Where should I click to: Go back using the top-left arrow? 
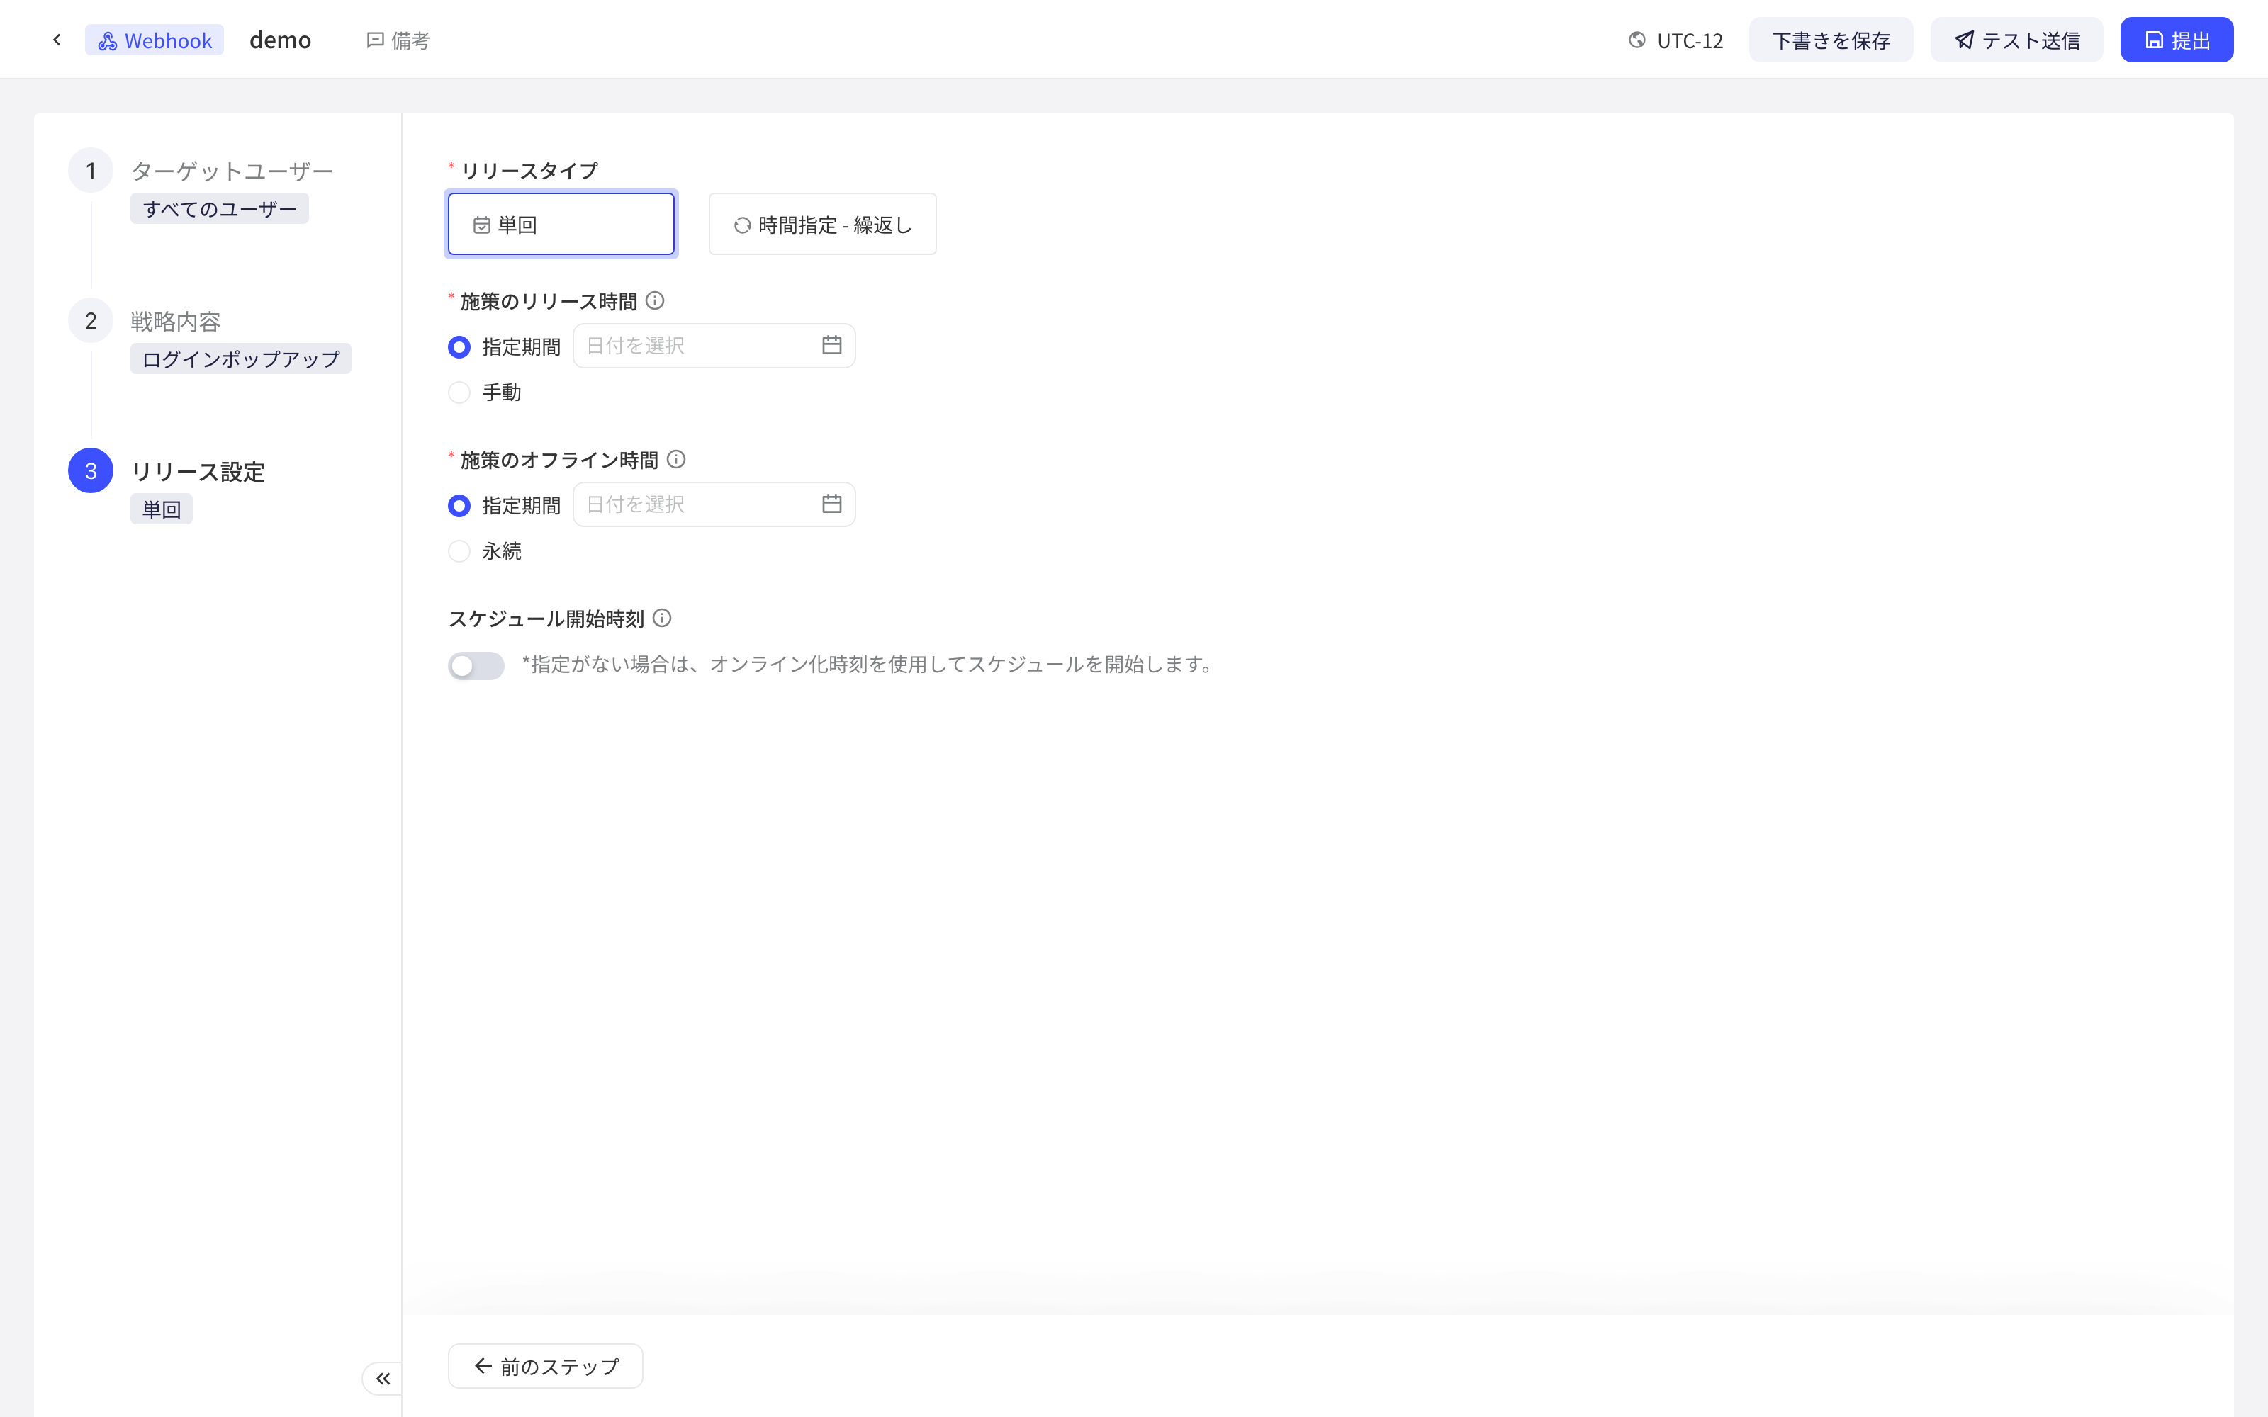coord(57,40)
